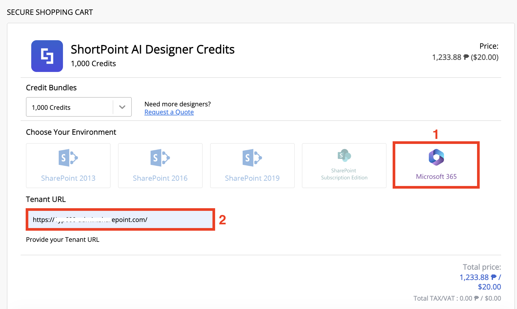Select the SharePoint 2013 environment
This screenshot has width=517, height=309.
(x=68, y=166)
